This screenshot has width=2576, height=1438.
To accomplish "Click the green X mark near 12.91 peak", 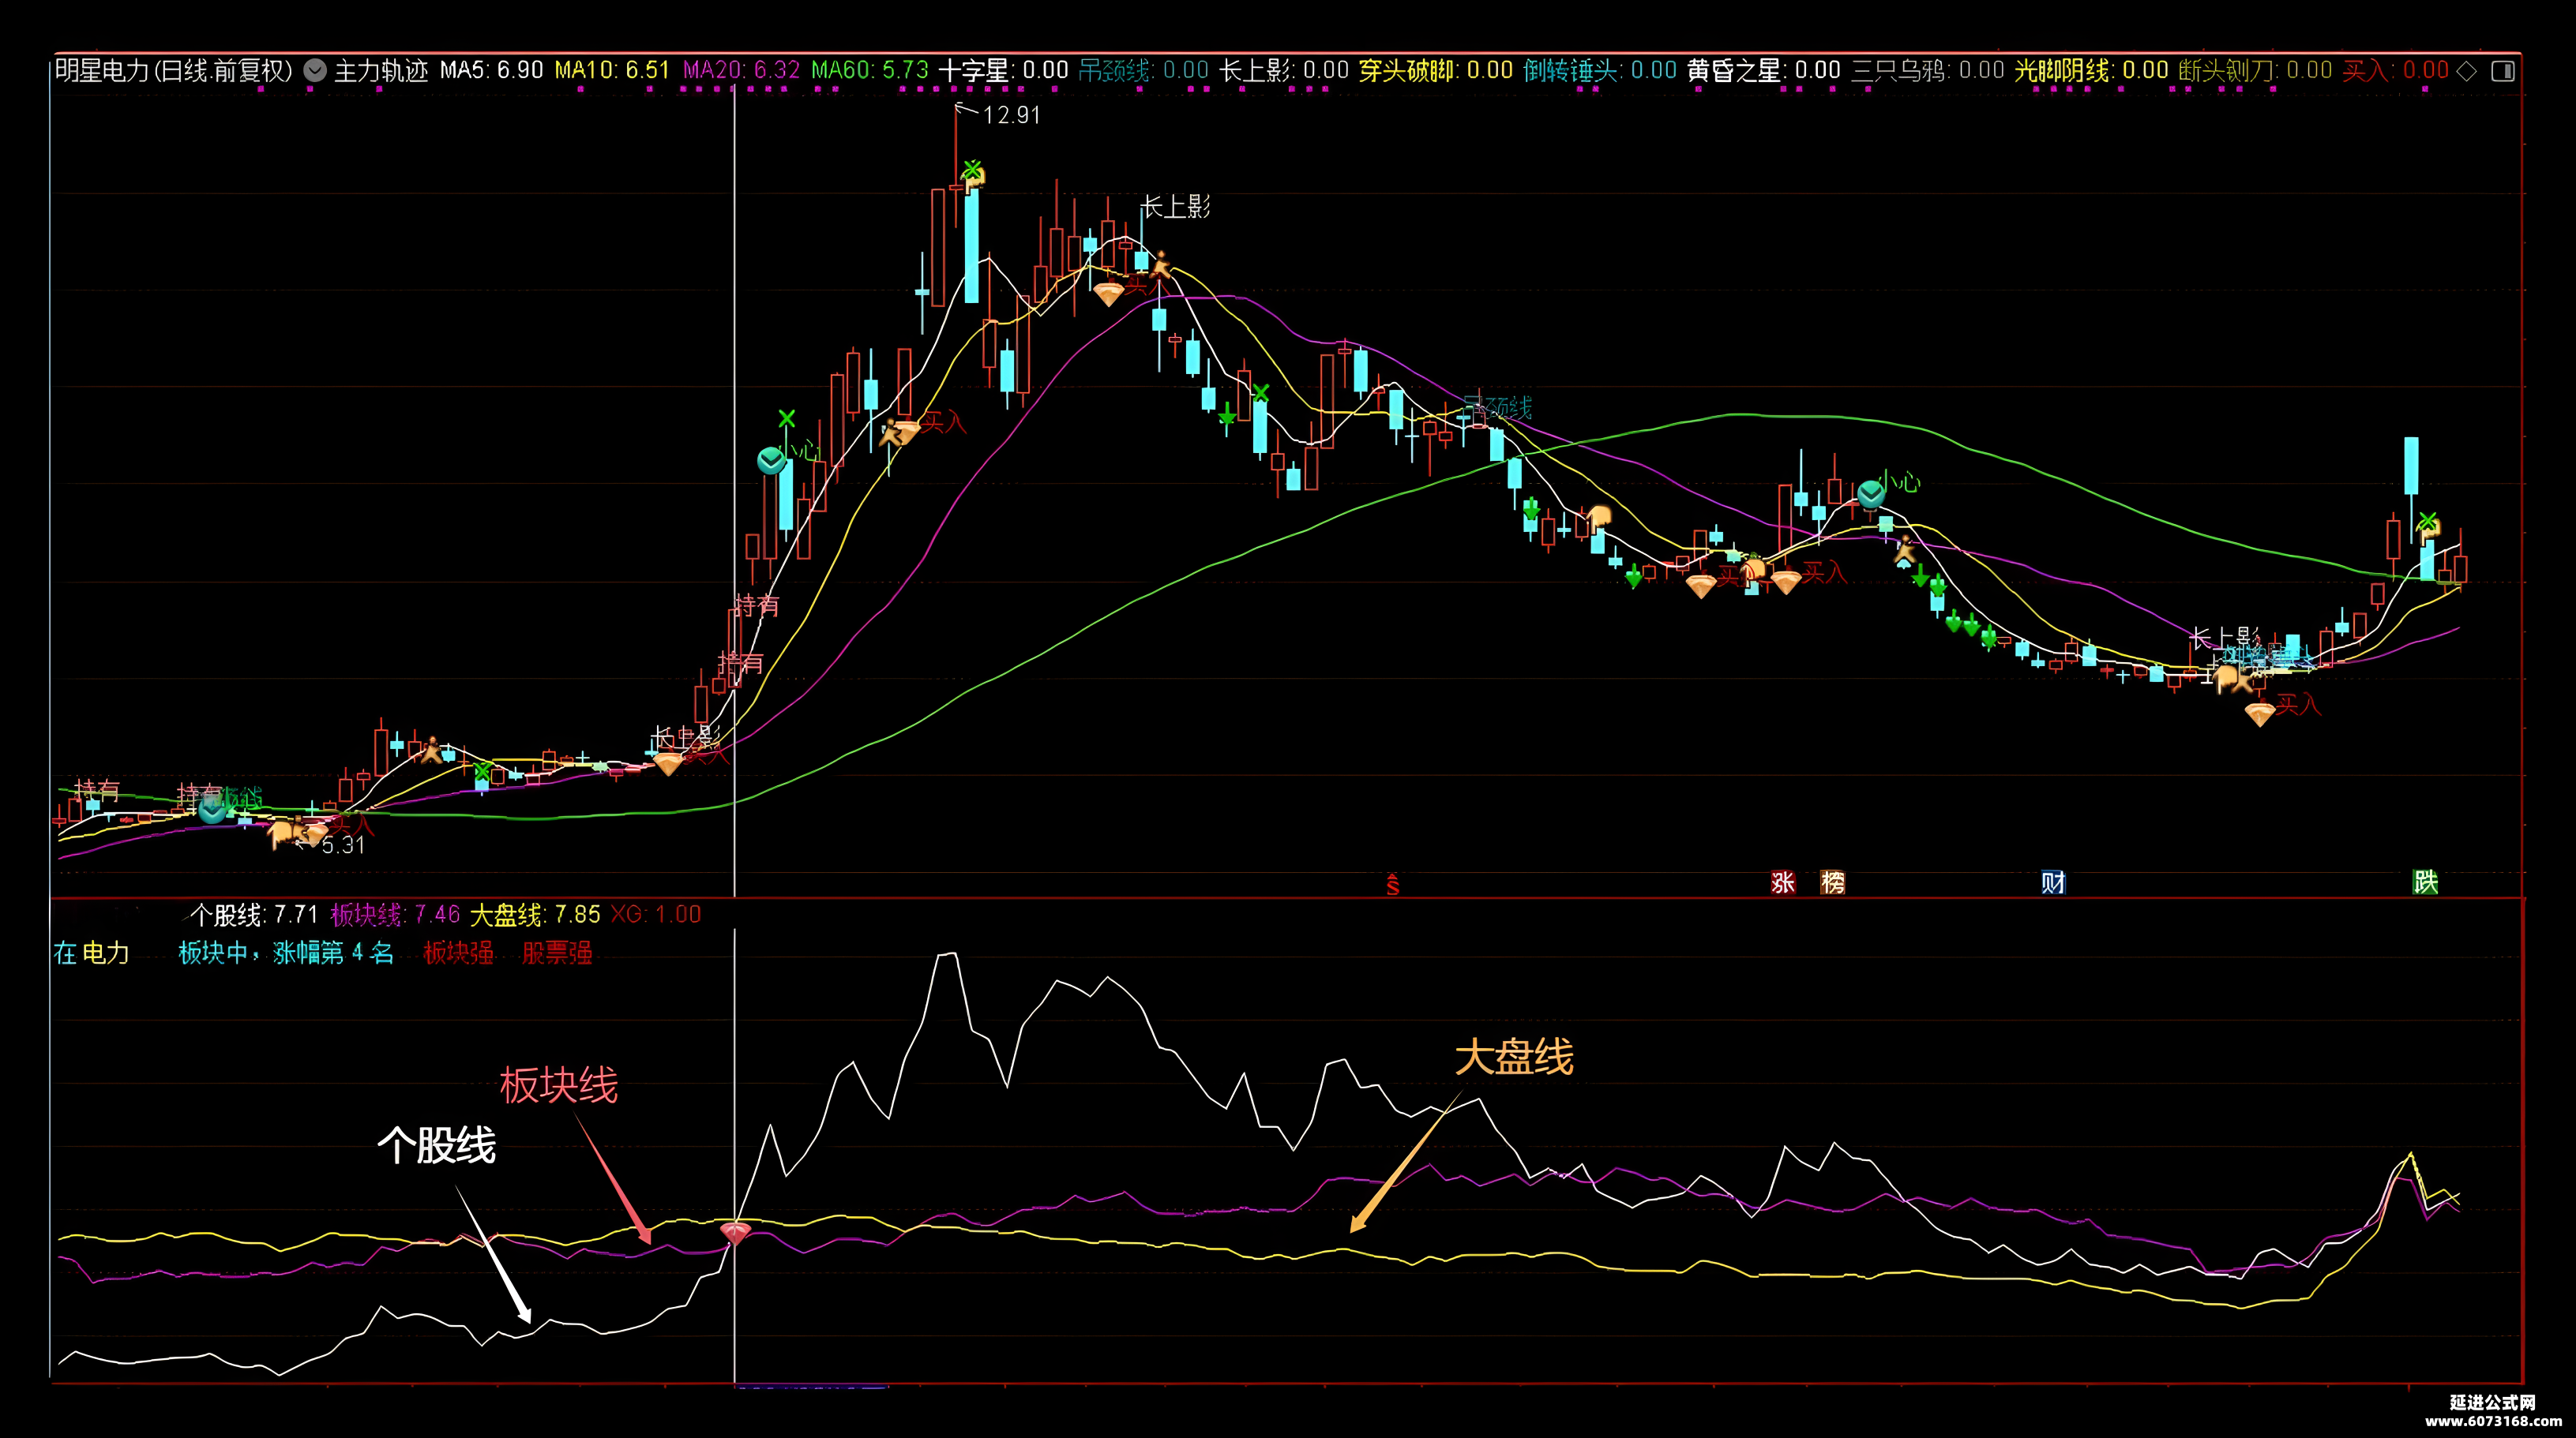I will (972, 169).
